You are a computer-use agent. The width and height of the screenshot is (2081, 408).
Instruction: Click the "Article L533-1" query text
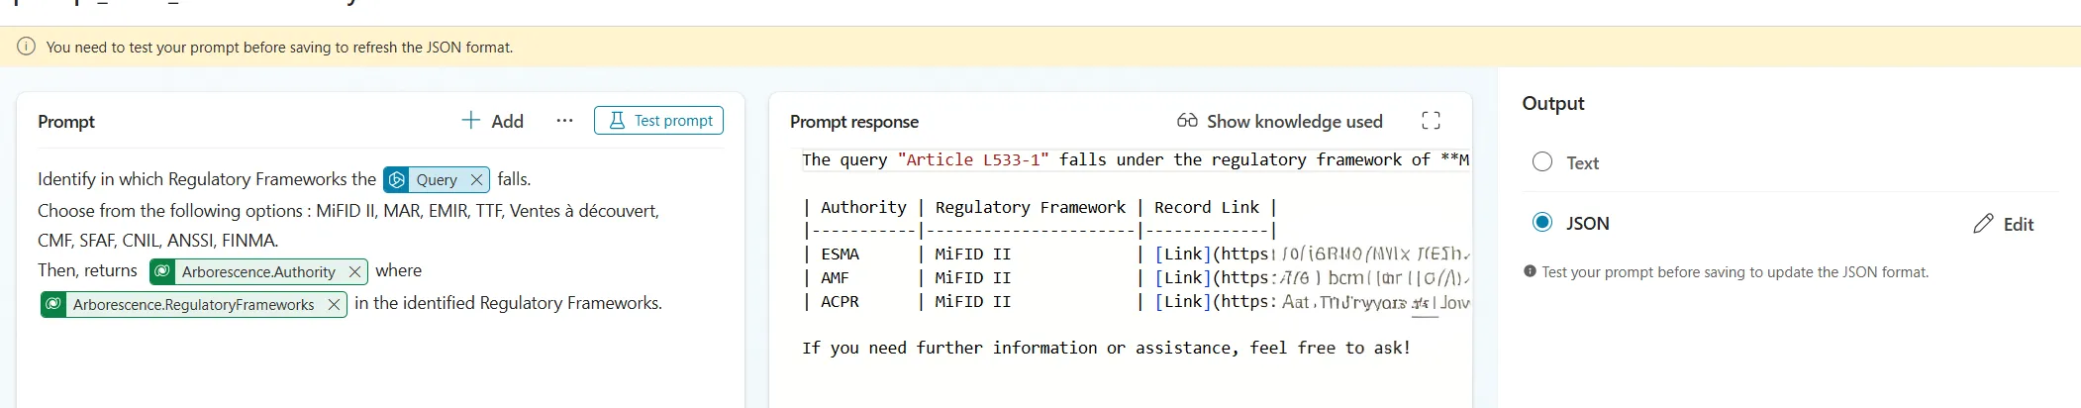click(x=972, y=159)
